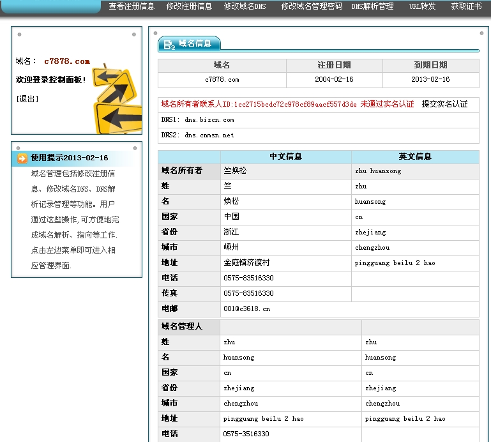Click the owner phone 0575-83516330 in 电话 row
Screen dimensions: 491x442
click(248, 278)
